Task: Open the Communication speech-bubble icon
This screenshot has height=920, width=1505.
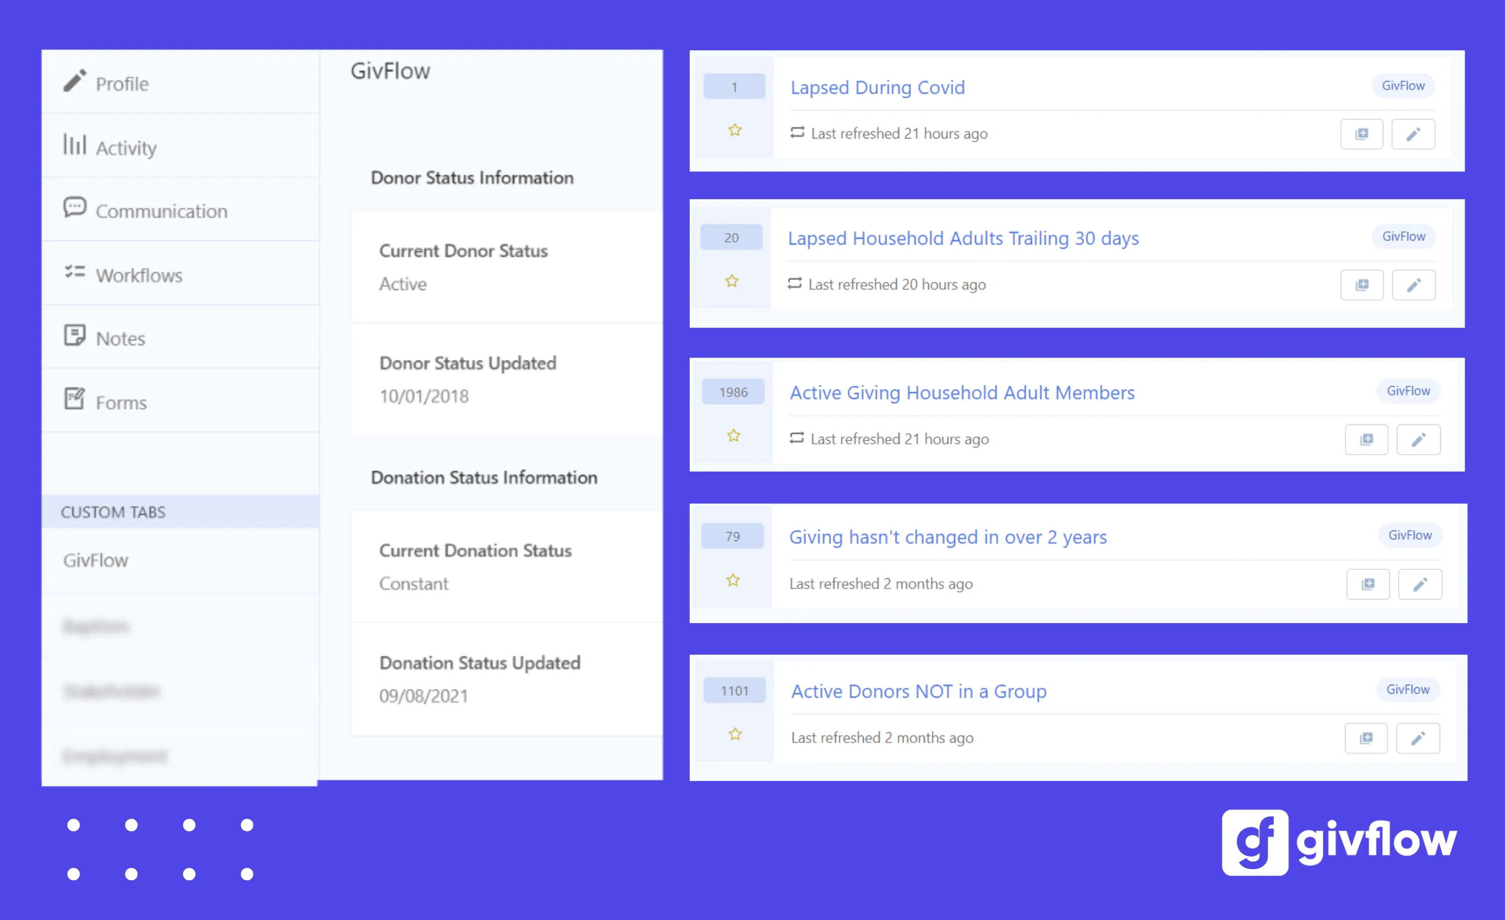Action: pyautogui.click(x=74, y=208)
